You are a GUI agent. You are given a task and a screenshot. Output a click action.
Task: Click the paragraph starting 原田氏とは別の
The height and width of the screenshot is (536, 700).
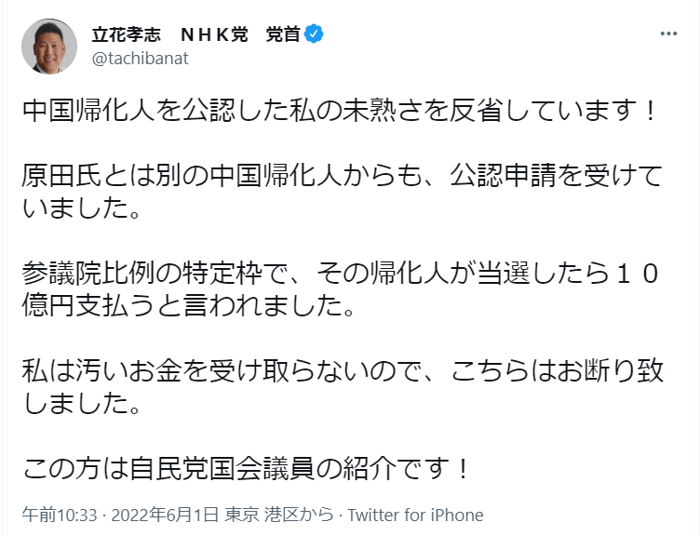(342, 192)
